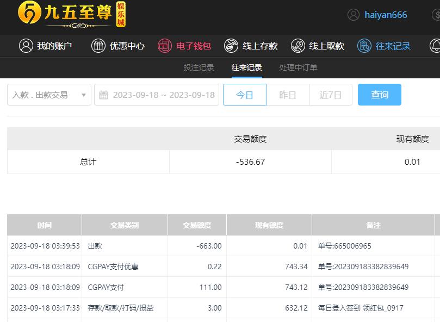Screen dimensions: 440x322
Task: Click the CGPAY支付优惠 transaction type cell
Action: point(113,267)
